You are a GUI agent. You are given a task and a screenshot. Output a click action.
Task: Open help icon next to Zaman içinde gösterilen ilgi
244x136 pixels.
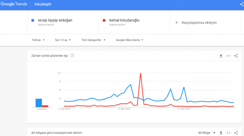tap(72, 56)
